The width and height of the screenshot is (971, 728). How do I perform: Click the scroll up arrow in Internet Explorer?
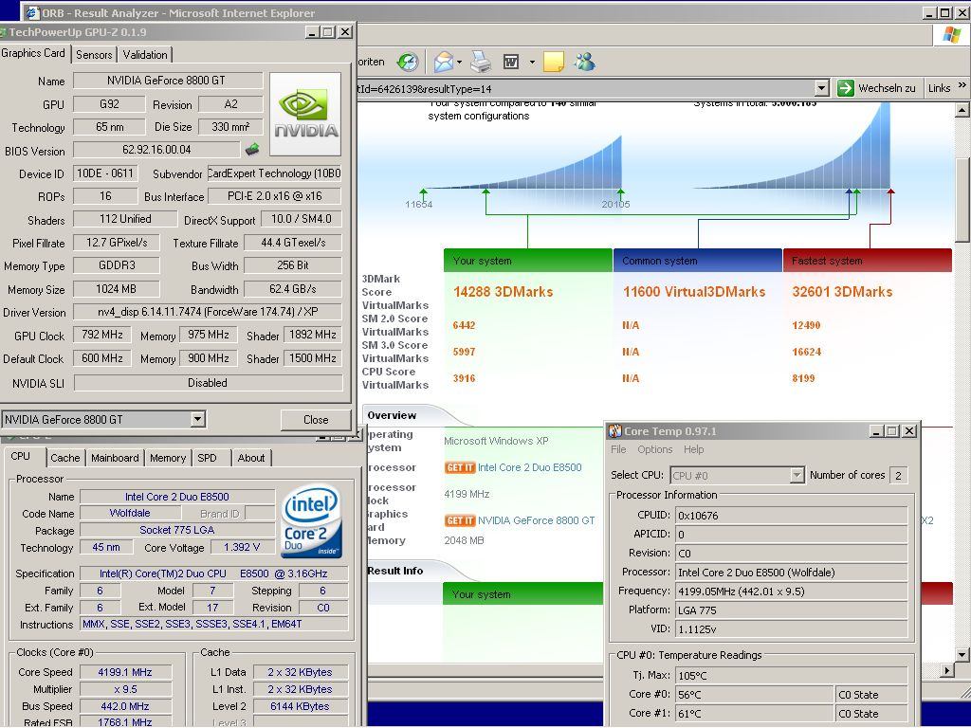(962, 110)
